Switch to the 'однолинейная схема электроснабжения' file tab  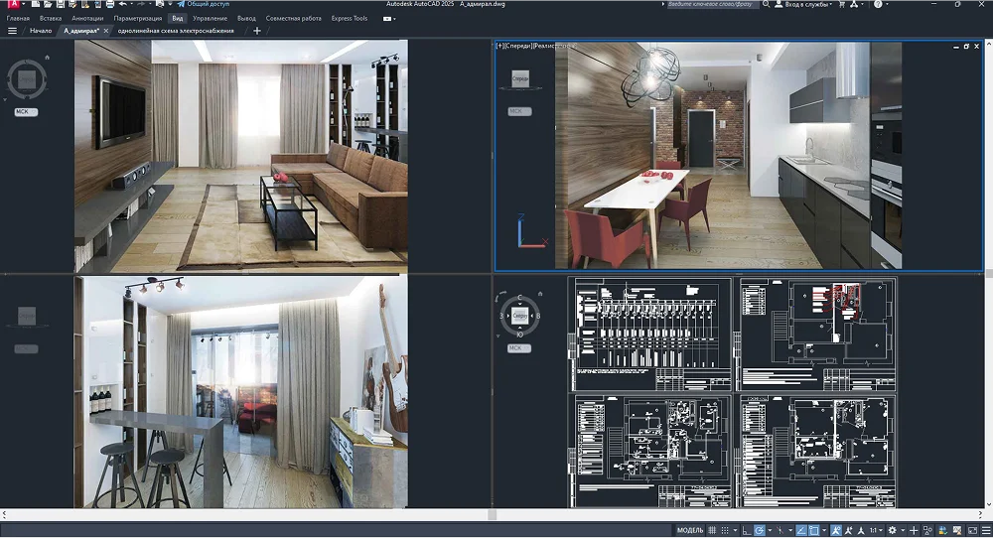click(178, 31)
